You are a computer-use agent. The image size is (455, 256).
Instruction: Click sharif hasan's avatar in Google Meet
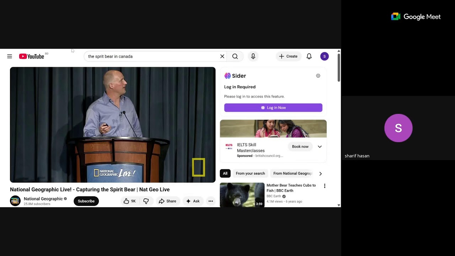398,128
